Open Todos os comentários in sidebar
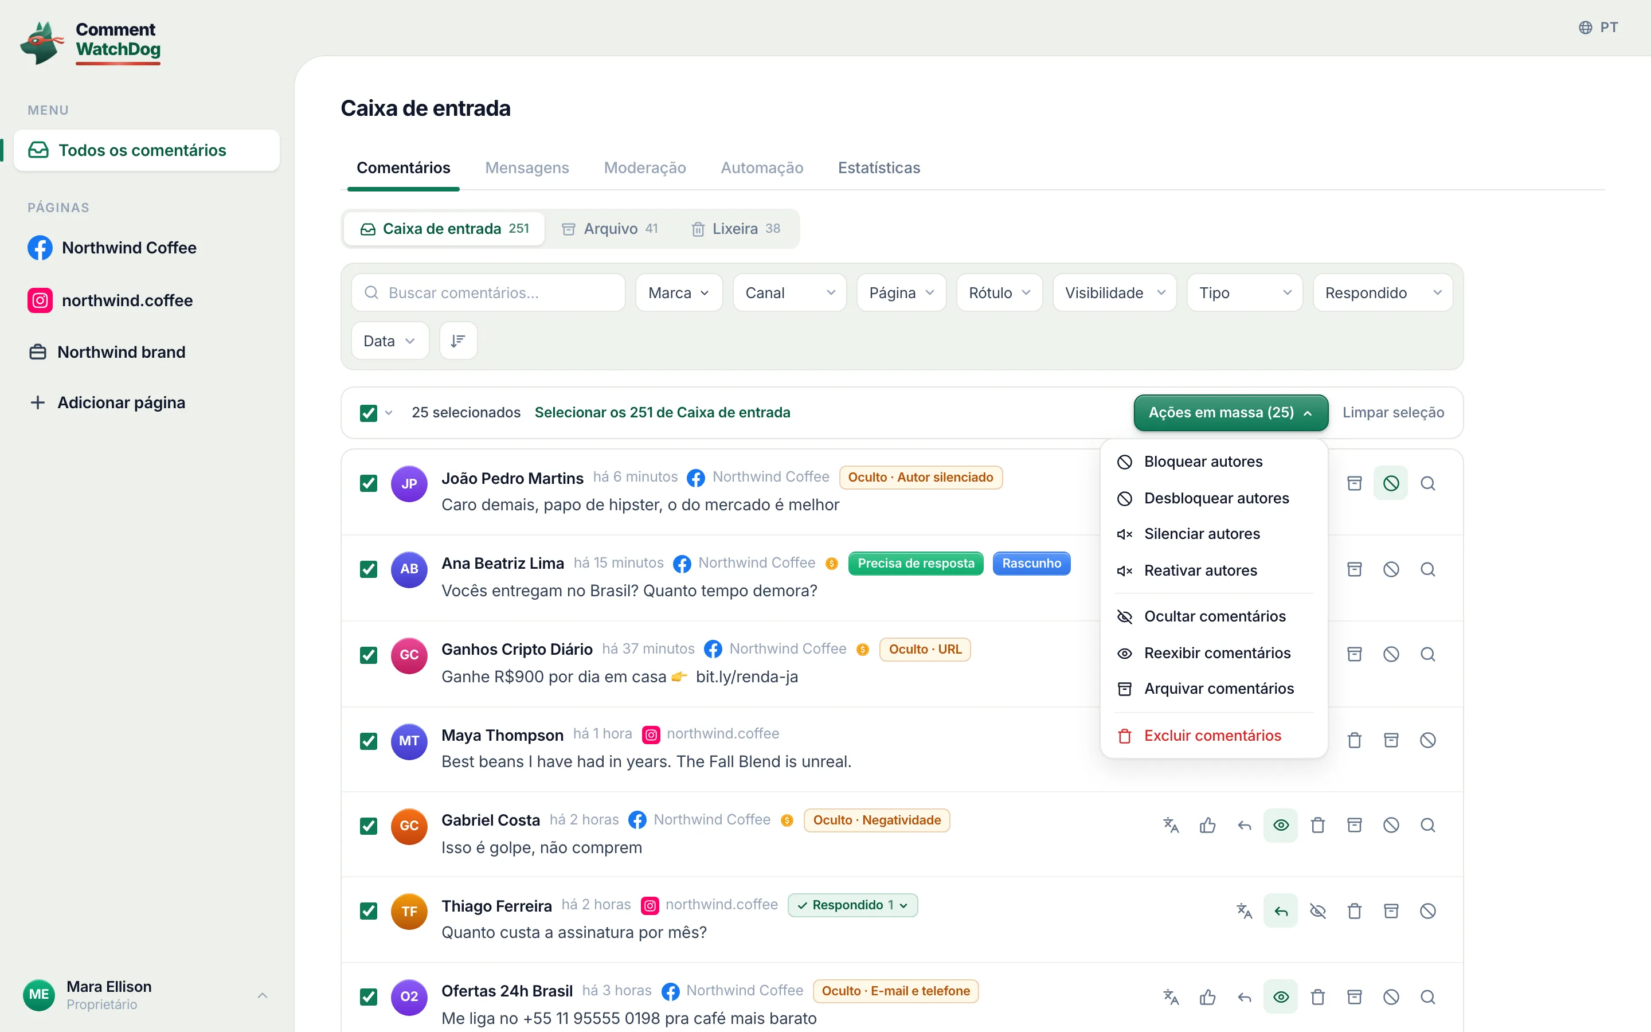 click(x=147, y=150)
